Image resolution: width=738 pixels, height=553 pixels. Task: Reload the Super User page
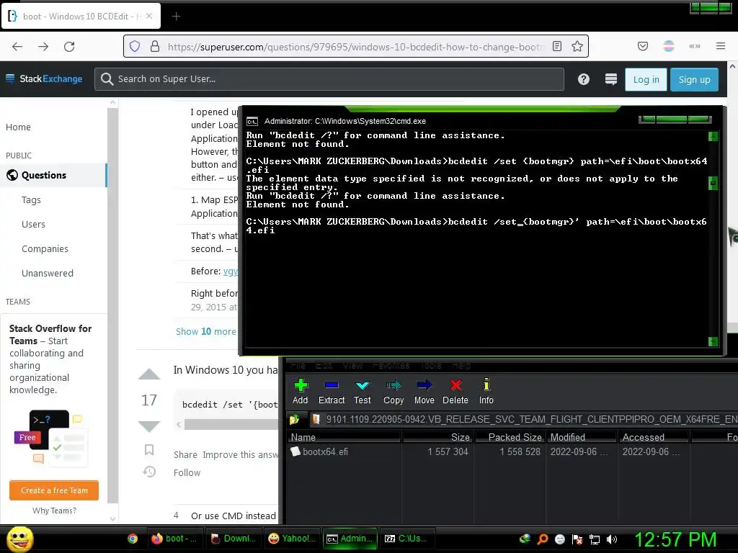tap(69, 46)
